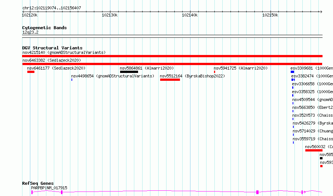
Task: Select the Cytogenetic Bands track title
Action: (45, 28)
